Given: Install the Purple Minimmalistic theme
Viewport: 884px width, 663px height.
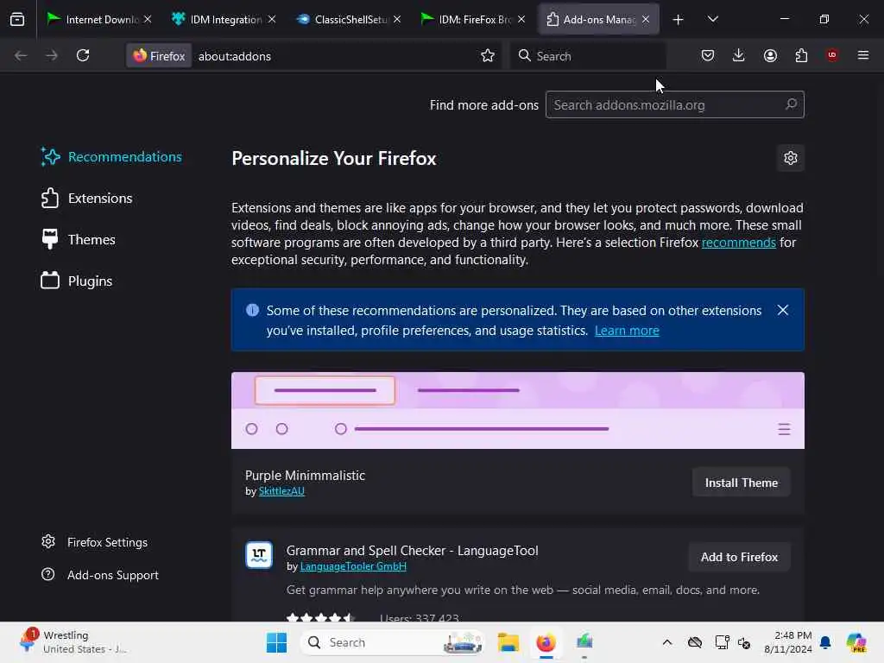Looking at the screenshot, I should pos(741,483).
